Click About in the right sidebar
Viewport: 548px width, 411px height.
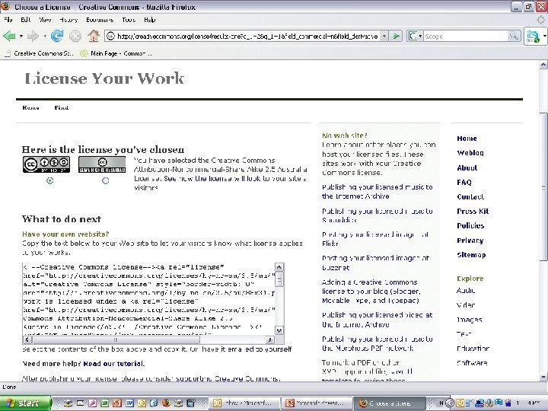point(467,167)
